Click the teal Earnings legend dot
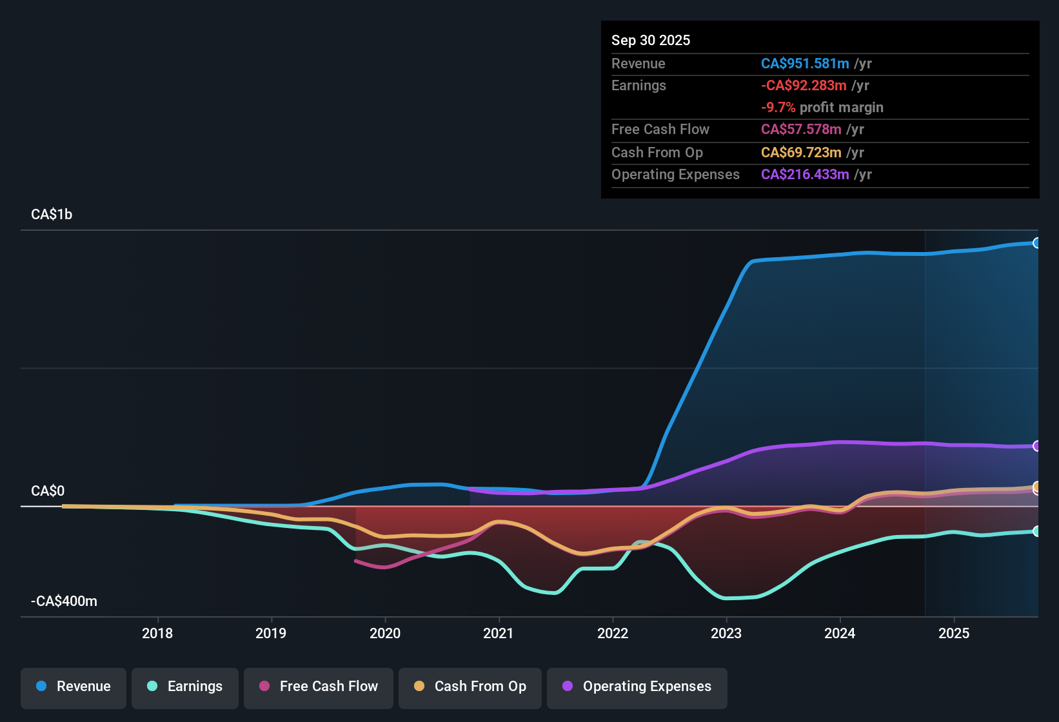Image resolution: width=1059 pixels, height=722 pixels. click(152, 687)
